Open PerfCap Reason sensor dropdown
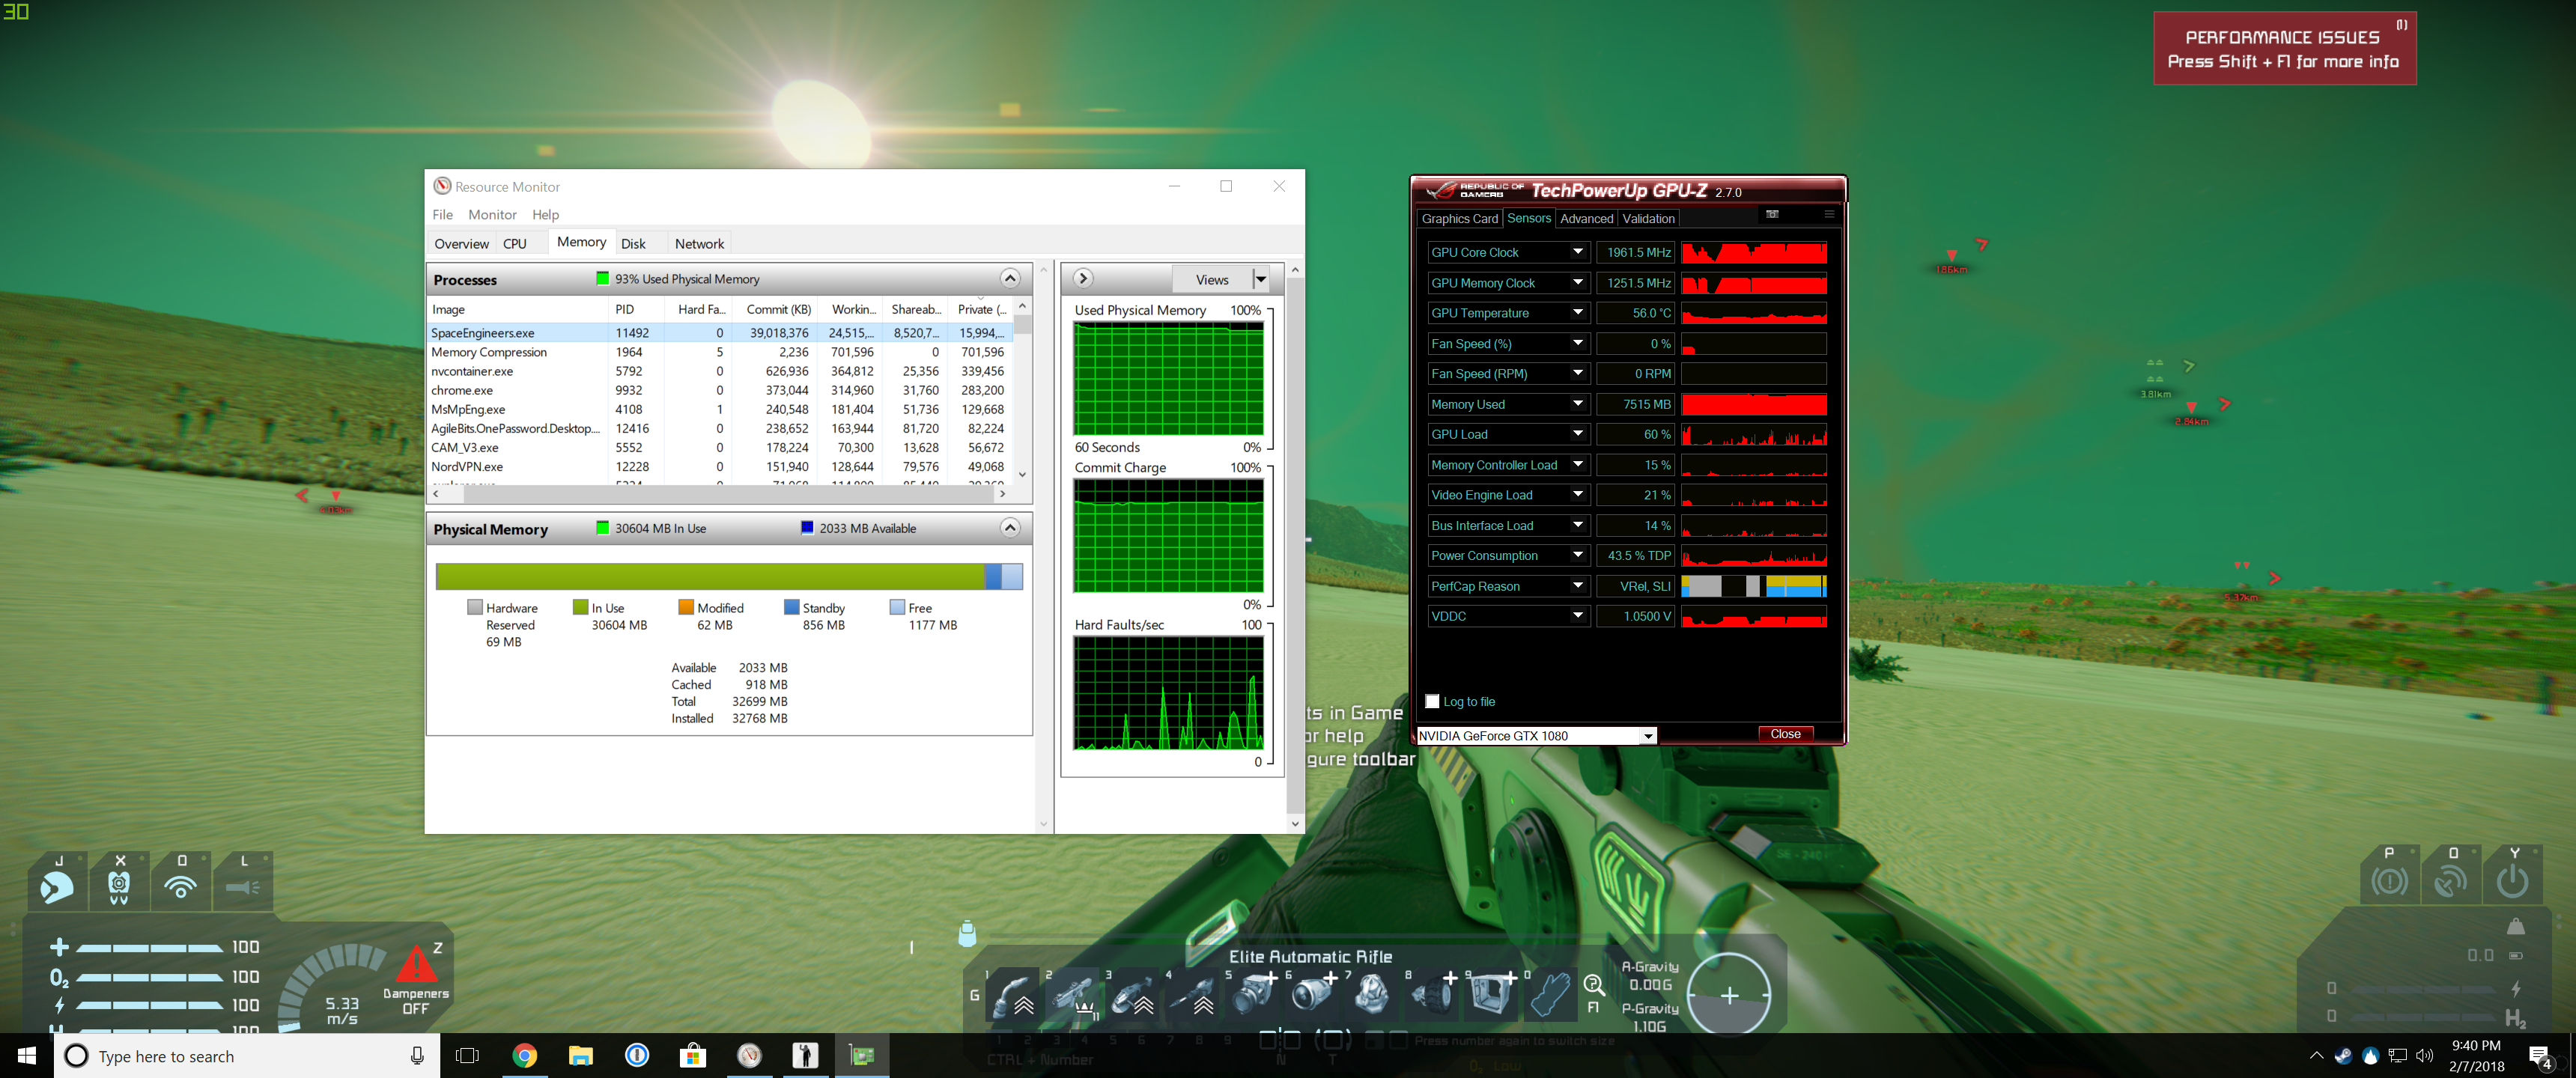Screen dimensions: 2576x1078 coord(1578,586)
